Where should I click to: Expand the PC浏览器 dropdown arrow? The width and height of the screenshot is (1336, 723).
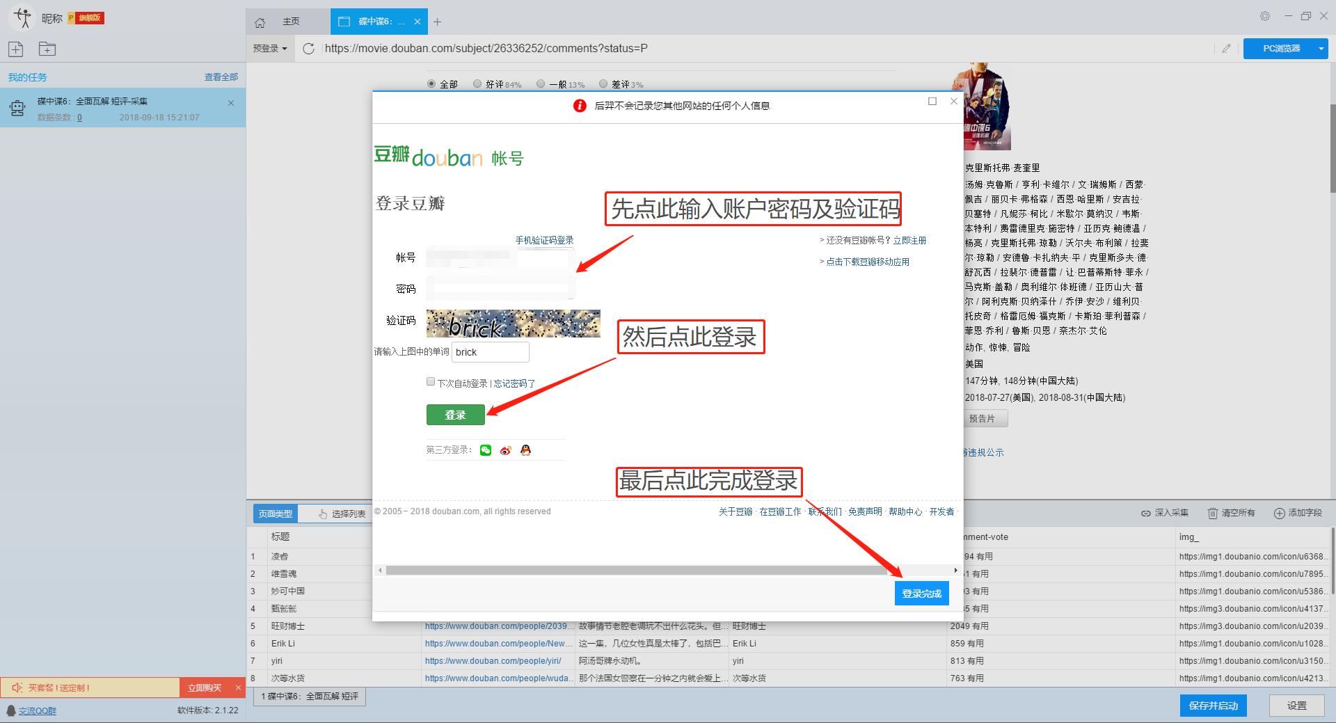[1321, 48]
